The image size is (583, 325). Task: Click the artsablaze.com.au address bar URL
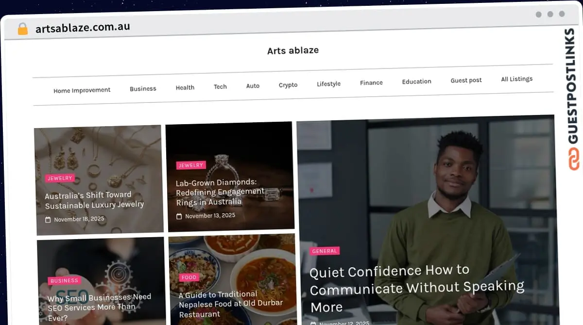83,27
